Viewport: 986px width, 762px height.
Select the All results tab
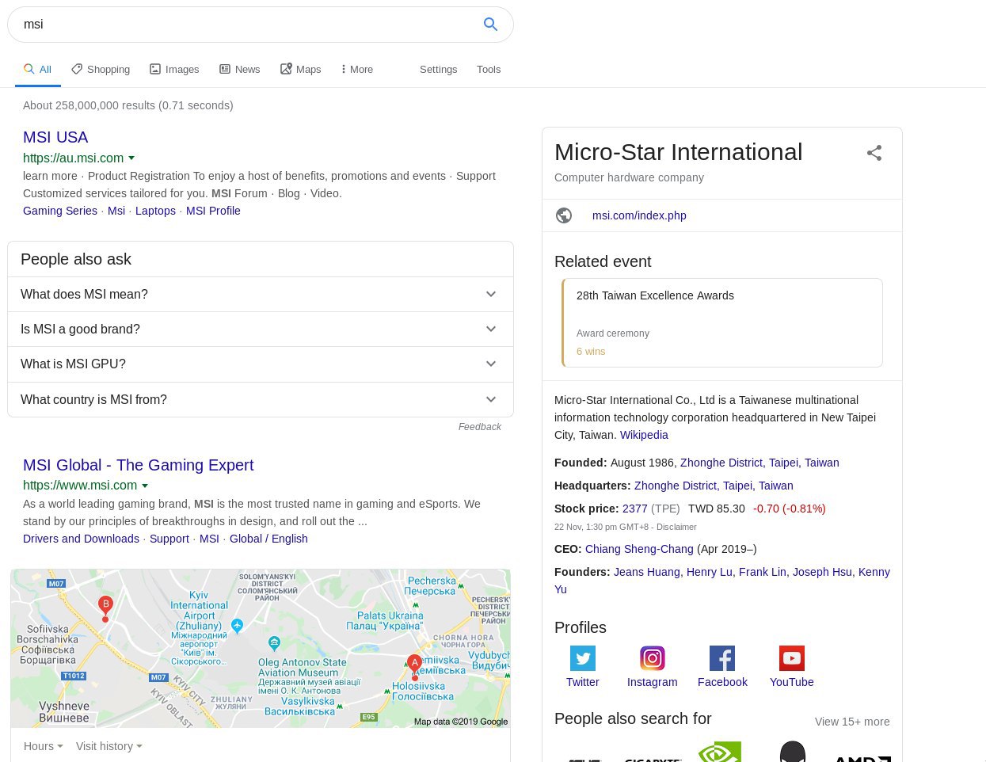pyautogui.click(x=37, y=70)
